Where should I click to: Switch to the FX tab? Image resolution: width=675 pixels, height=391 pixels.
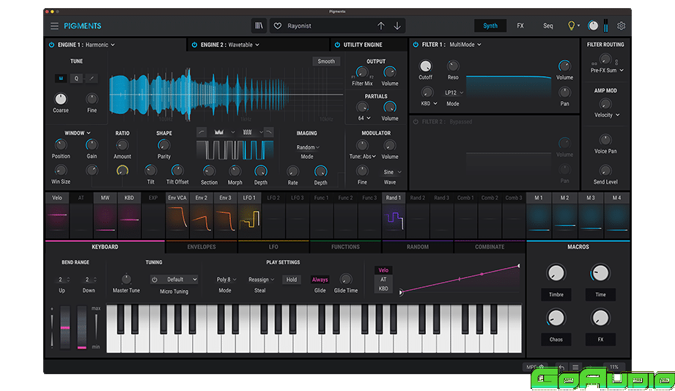[x=520, y=26]
